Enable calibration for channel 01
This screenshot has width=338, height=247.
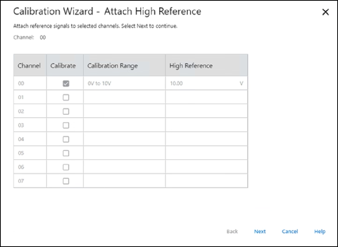click(66, 97)
